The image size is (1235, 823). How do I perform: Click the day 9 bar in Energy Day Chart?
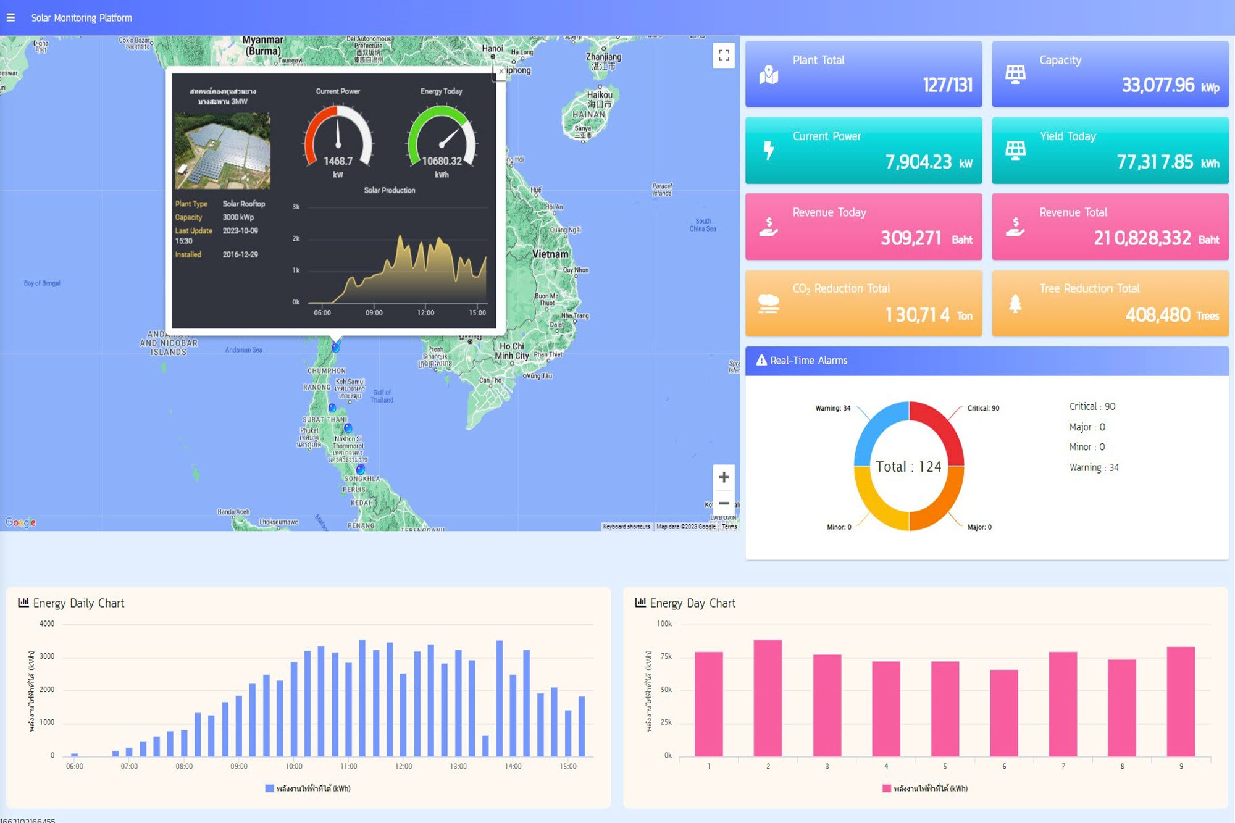tap(1181, 701)
